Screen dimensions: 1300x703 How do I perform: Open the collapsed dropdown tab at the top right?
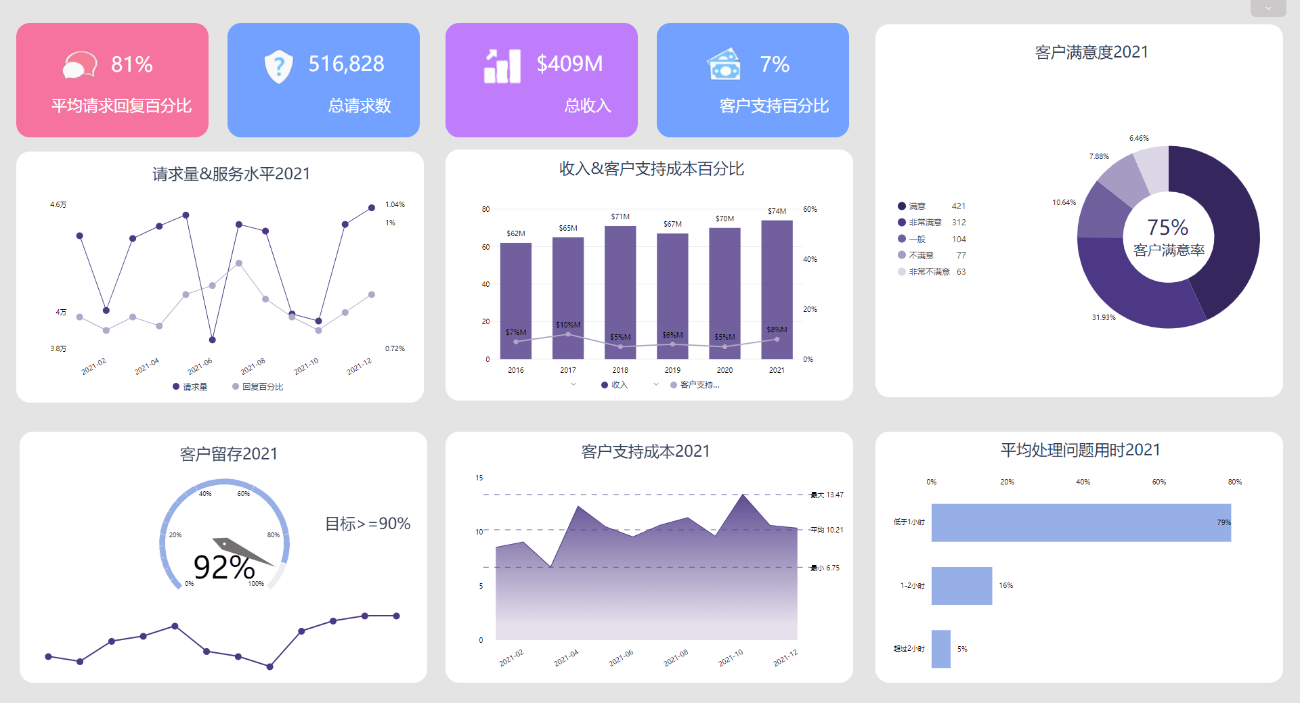pyautogui.click(x=1268, y=8)
